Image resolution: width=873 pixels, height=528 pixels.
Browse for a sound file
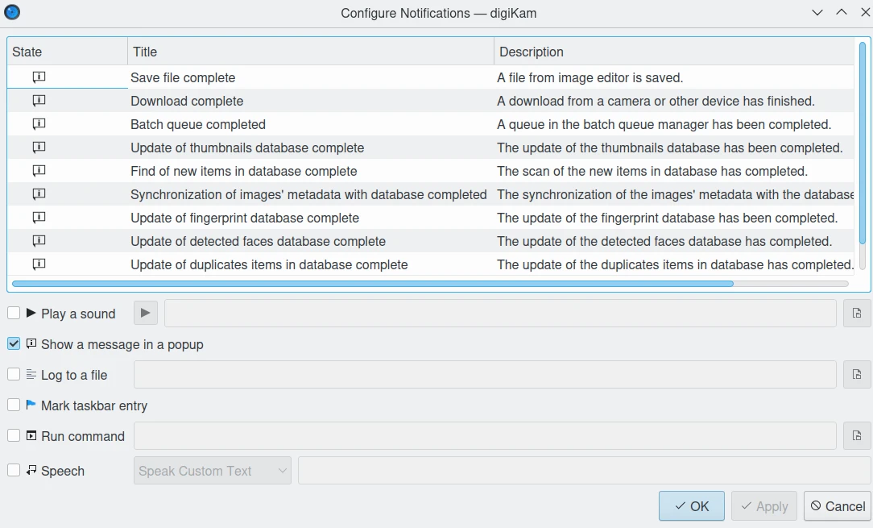click(x=857, y=314)
